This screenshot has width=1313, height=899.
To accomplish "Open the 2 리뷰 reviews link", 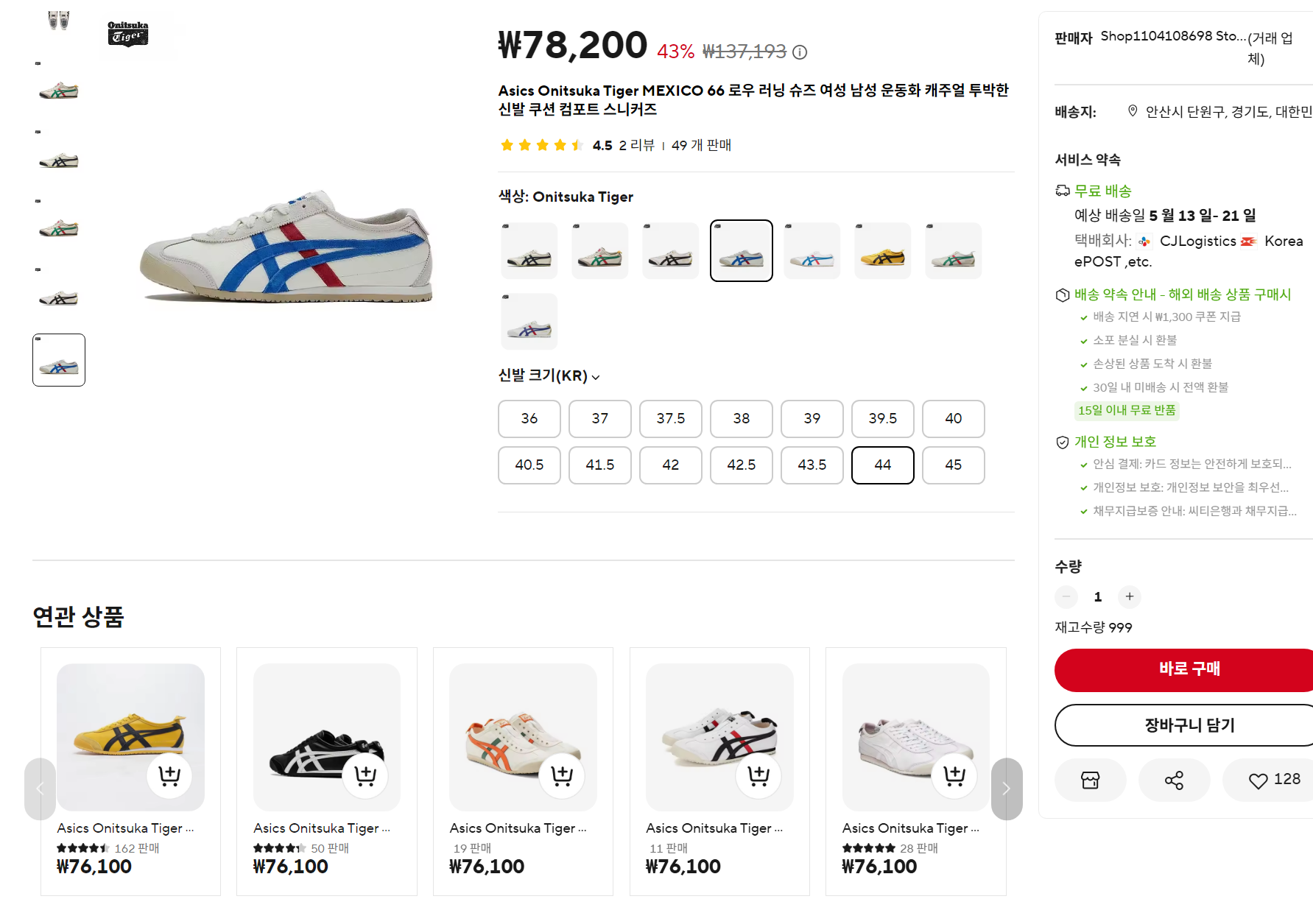I will (x=637, y=145).
